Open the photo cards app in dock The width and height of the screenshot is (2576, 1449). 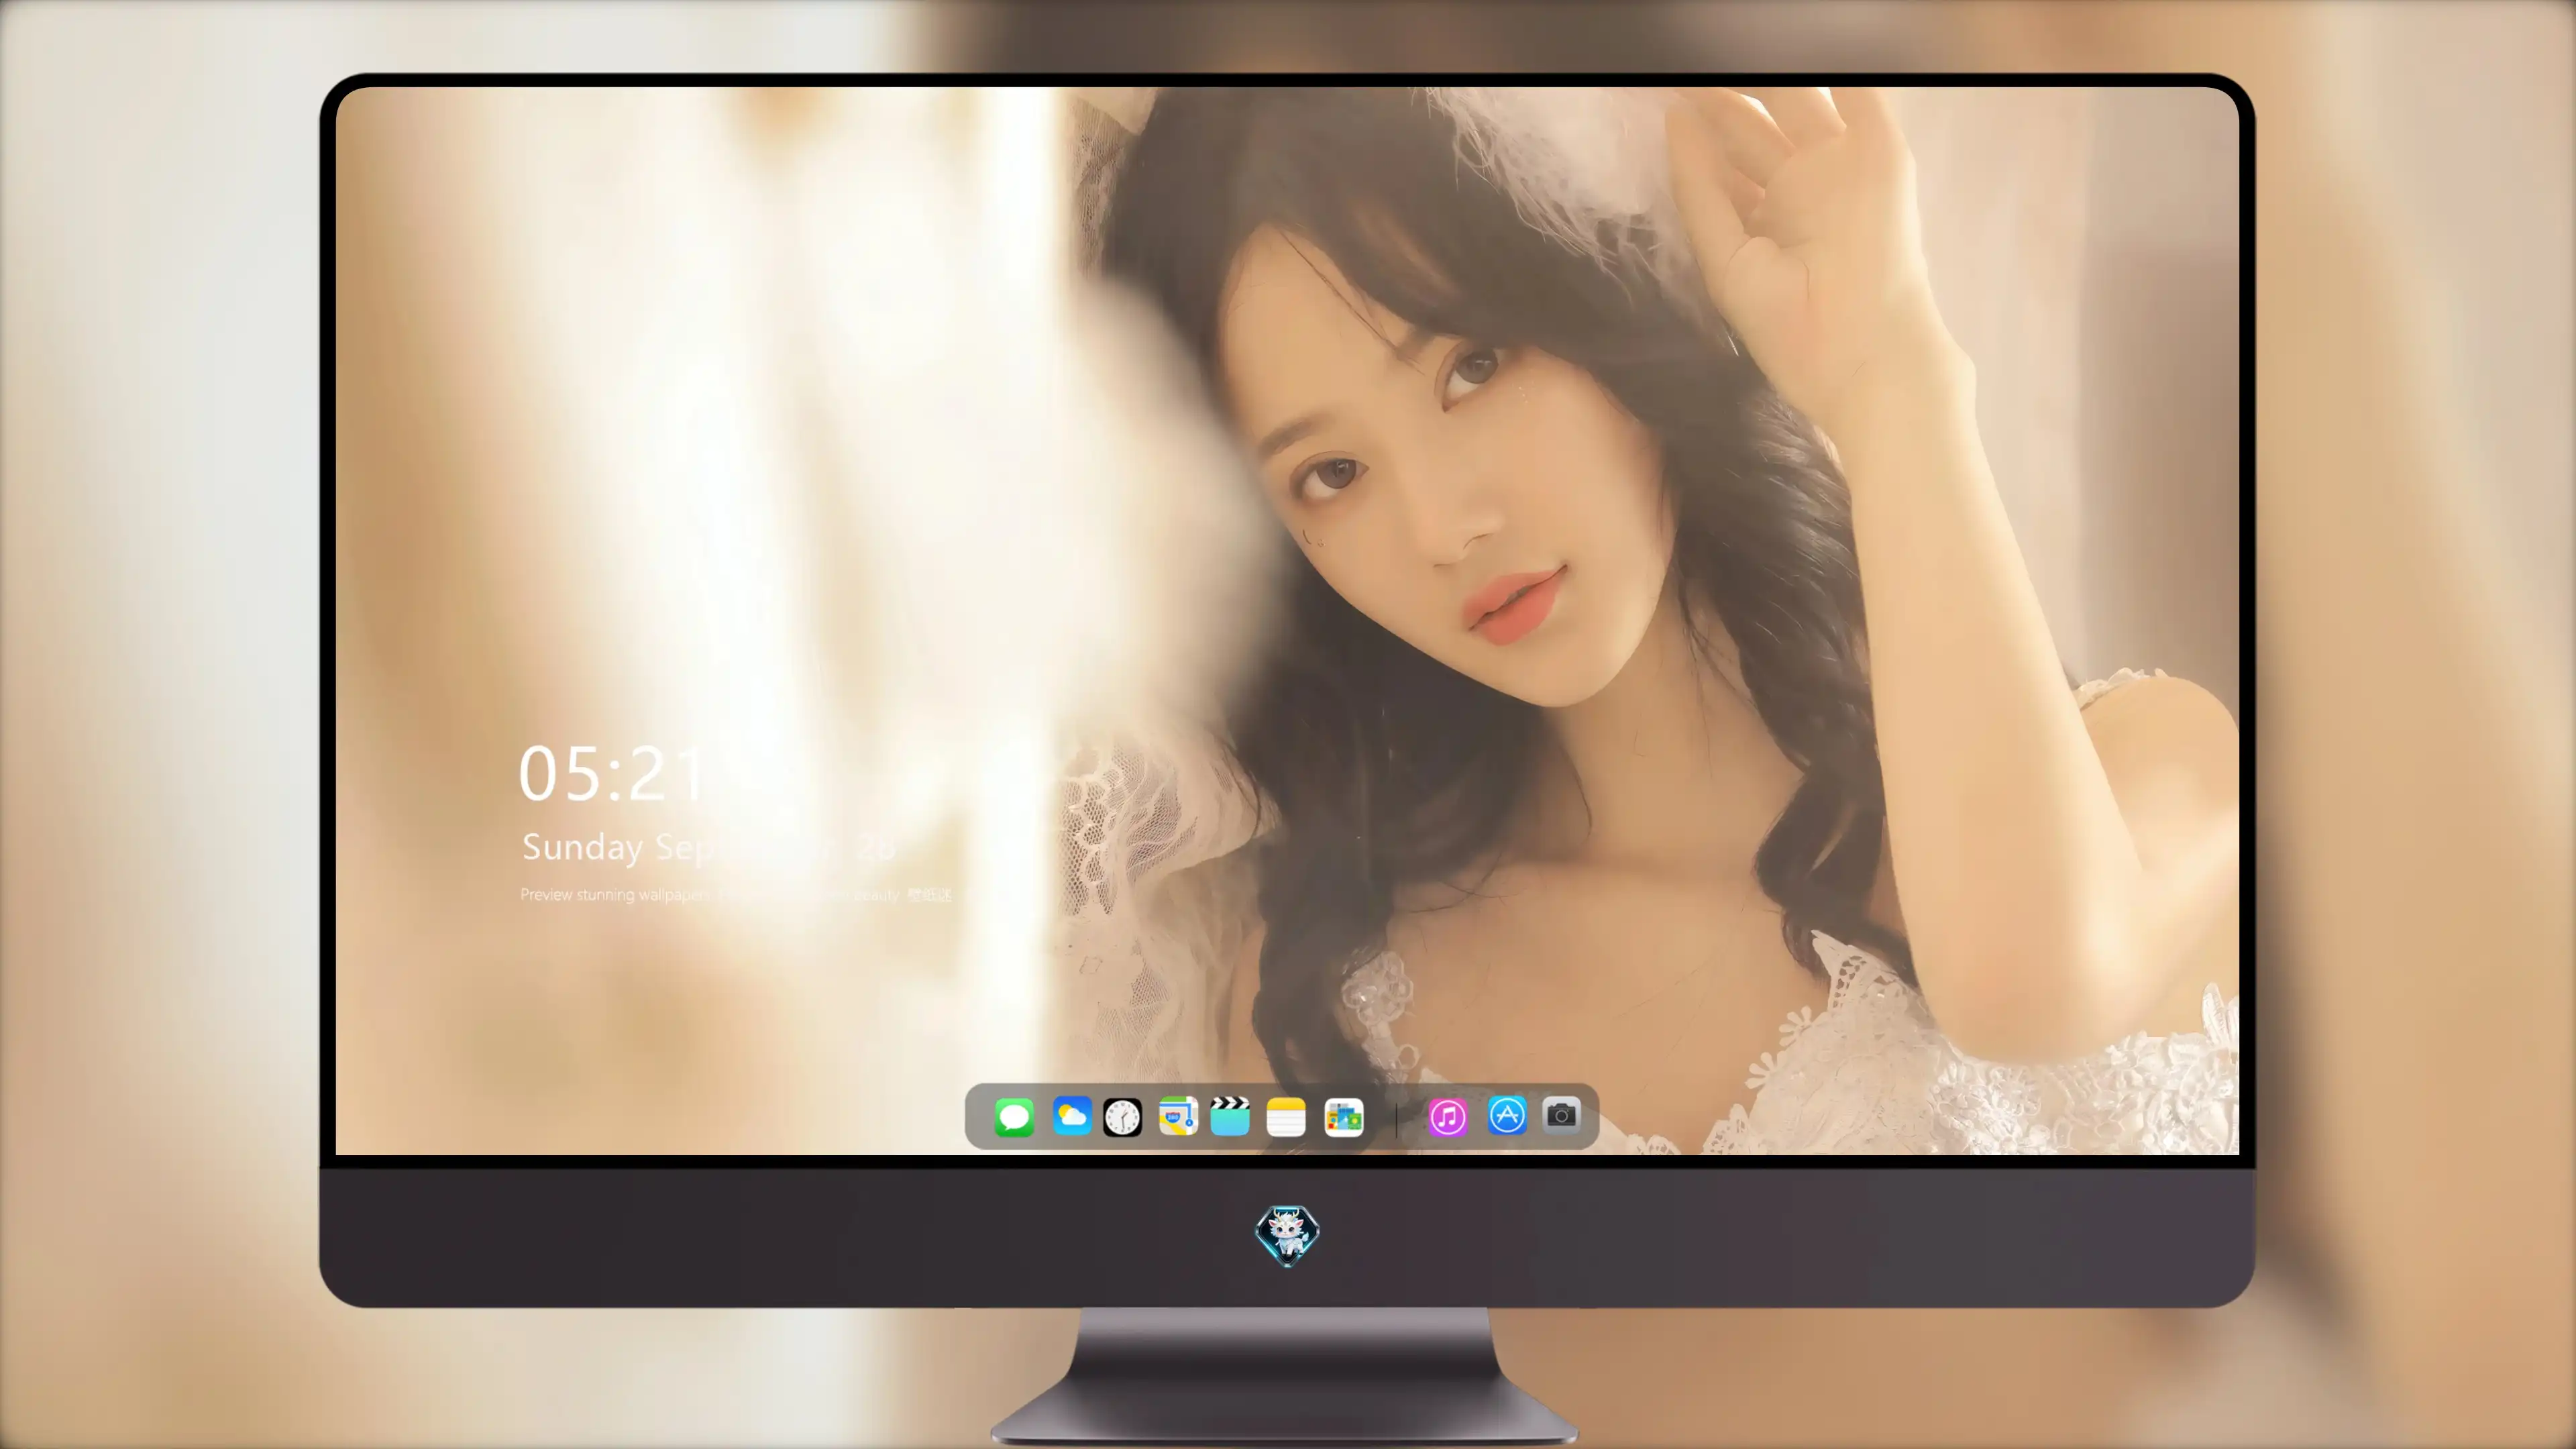(x=1343, y=1117)
